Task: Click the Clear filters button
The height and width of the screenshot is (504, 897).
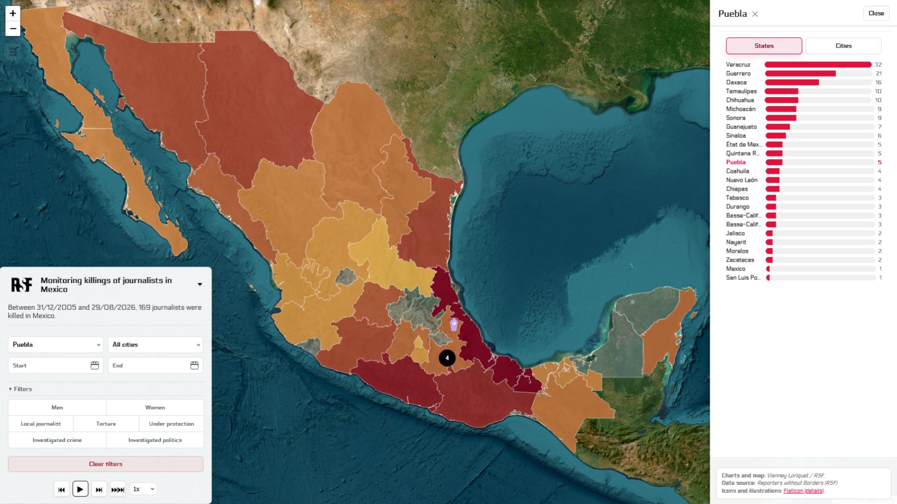Action: [106, 464]
